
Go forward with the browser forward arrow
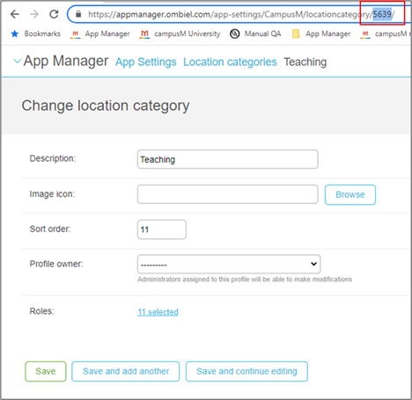click(x=34, y=14)
